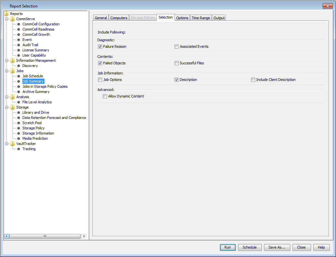This screenshot has width=336, height=257.
Task: Click the bullet icon beside Archive Summary
Action: pos(18,92)
